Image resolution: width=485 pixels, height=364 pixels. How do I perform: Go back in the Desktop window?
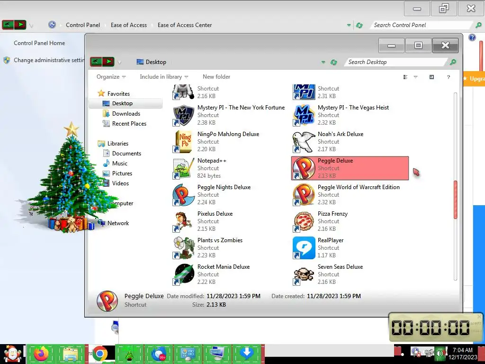click(x=96, y=62)
